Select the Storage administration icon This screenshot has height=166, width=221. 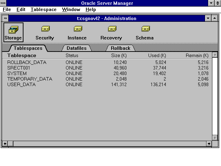(x=13, y=32)
